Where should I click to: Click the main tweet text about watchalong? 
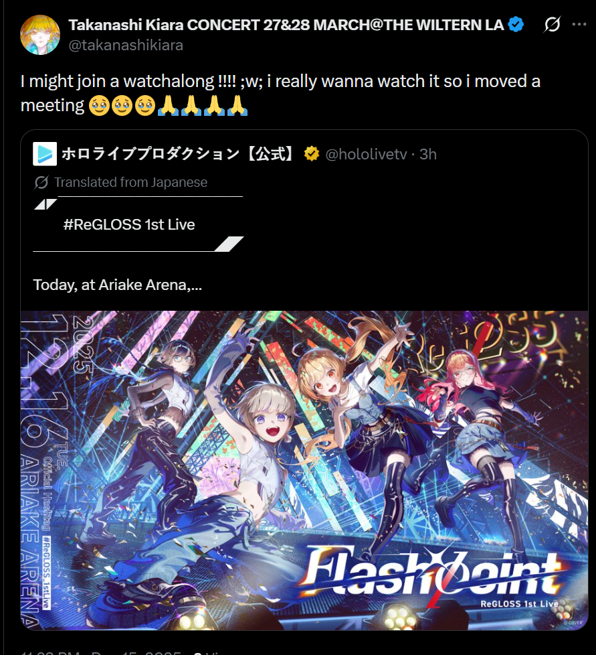pyautogui.click(x=280, y=93)
